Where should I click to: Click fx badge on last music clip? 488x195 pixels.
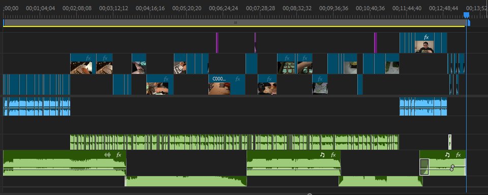coord(458,155)
